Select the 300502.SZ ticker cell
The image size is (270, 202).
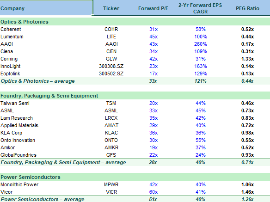[x=111, y=73]
